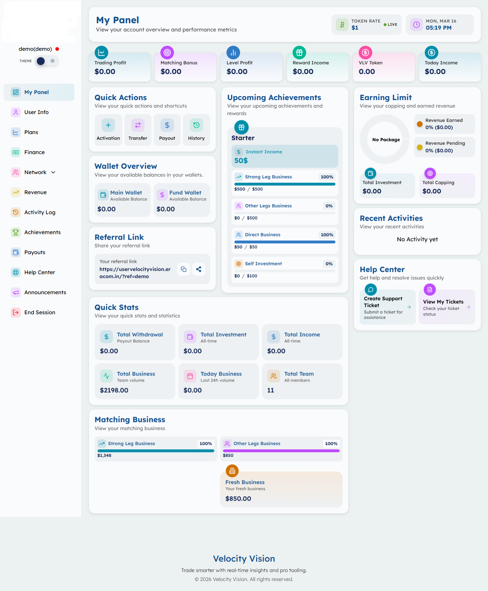Open the Transfer quick action
This screenshot has width=488, height=591.
tap(138, 130)
